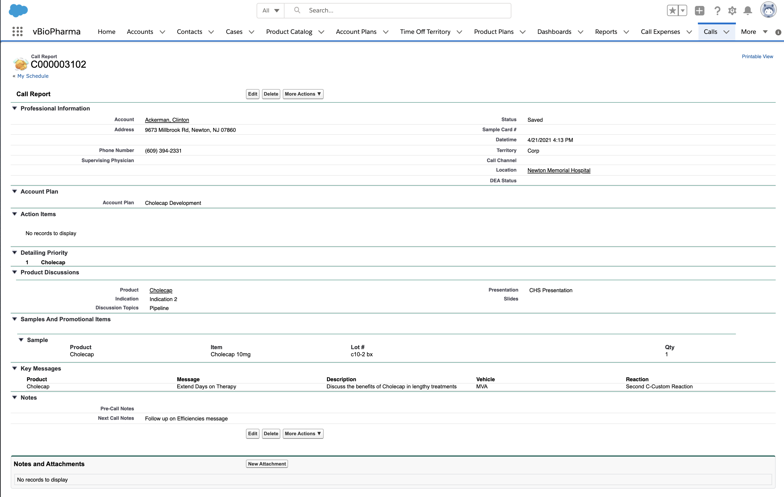View the notifications bell
784x497 pixels.
pyautogui.click(x=748, y=11)
